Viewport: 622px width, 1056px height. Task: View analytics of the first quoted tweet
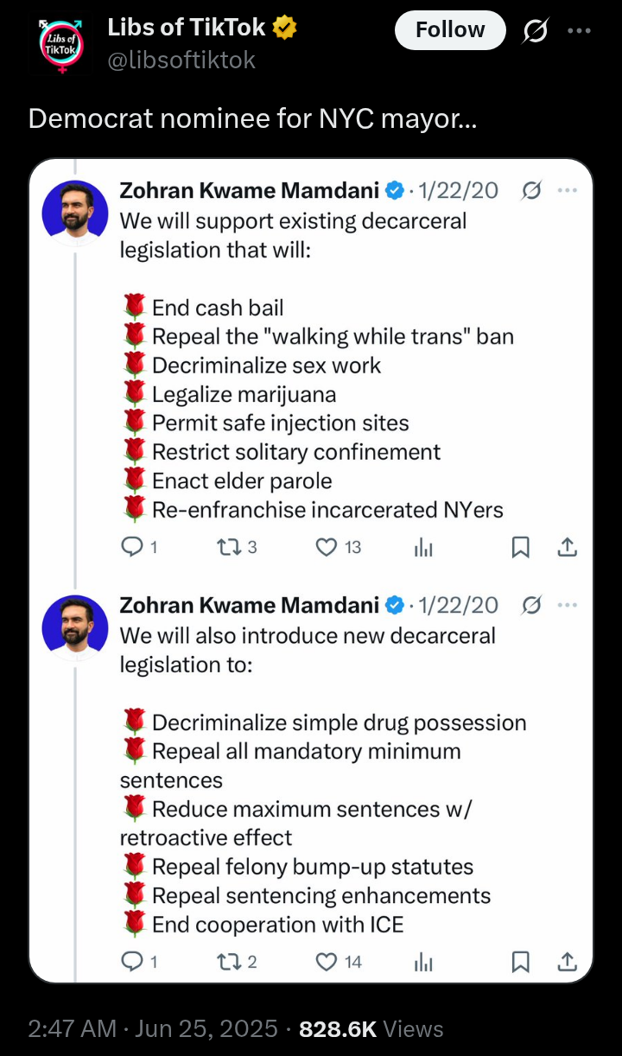click(x=423, y=548)
